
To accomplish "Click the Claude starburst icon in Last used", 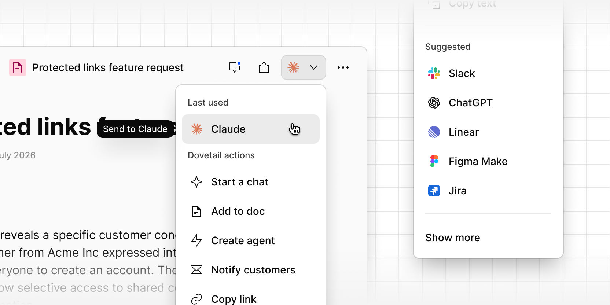I will pos(196,129).
